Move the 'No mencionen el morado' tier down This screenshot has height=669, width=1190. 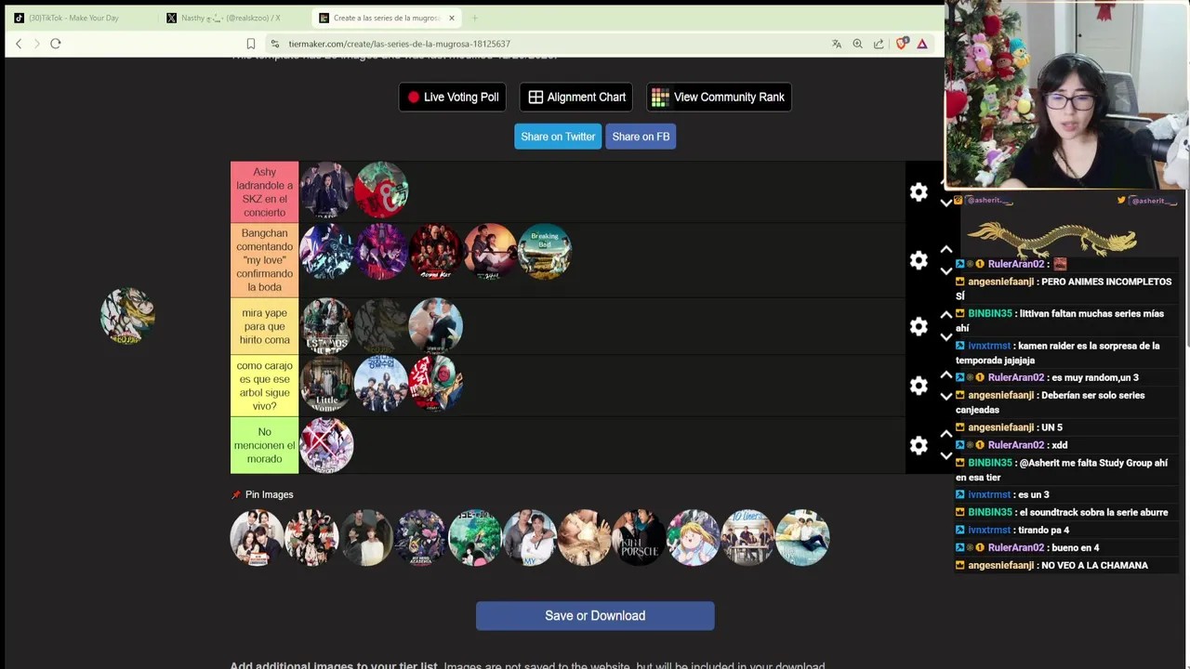(x=946, y=455)
